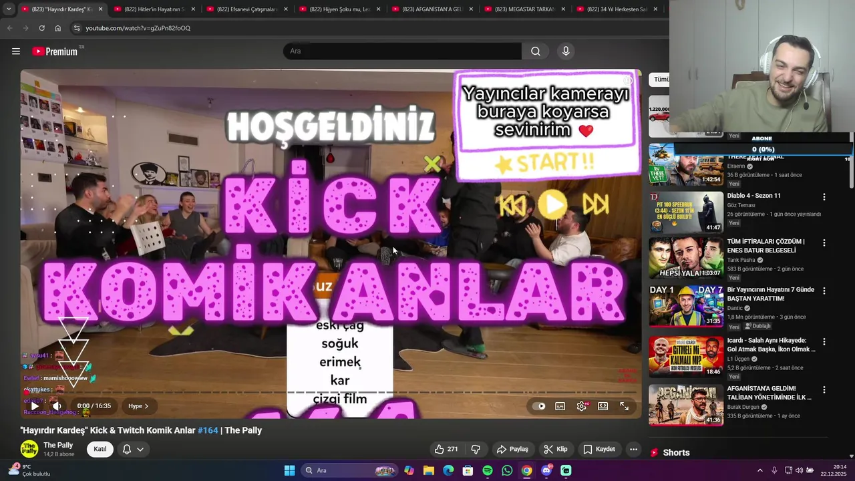
Task: Click the #164 hashtag link in title
Action: [208, 430]
